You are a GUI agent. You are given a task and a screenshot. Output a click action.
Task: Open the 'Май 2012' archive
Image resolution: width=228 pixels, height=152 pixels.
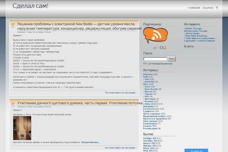149,151
